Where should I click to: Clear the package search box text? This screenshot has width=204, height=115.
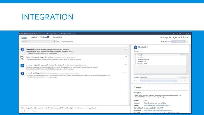pyautogui.click(x=55, y=42)
